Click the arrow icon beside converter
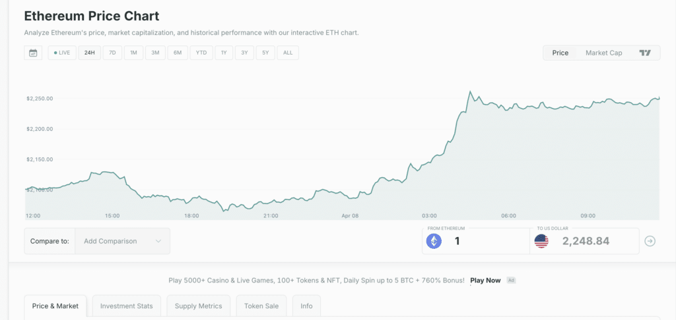The width and height of the screenshot is (676, 320). [x=650, y=242]
